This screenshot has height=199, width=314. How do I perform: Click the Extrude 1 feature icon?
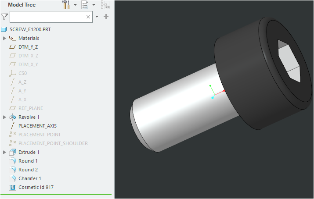pos(13,152)
